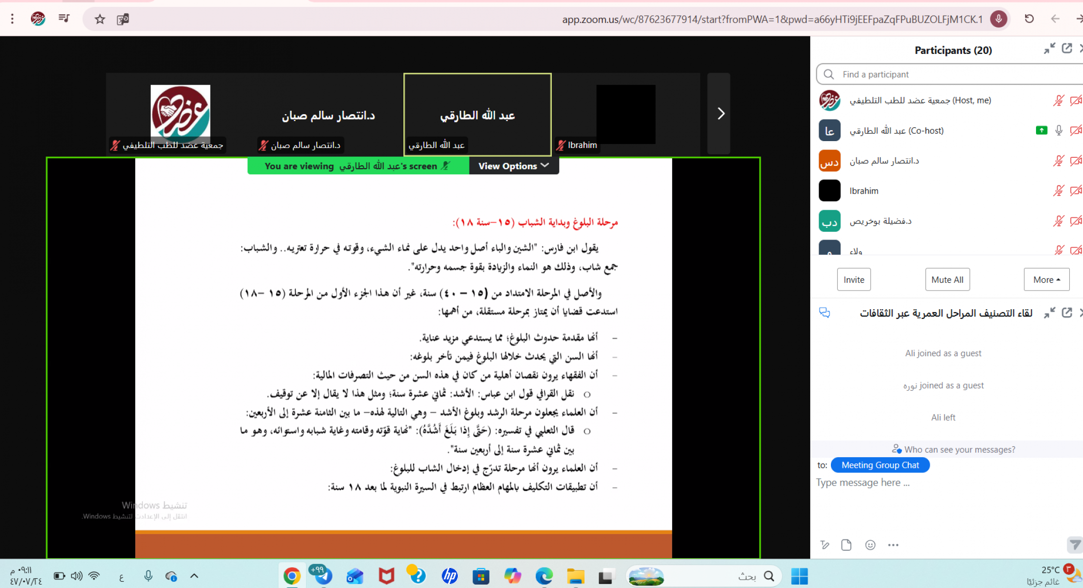This screenshot has height=588, width=1083.
Task: Pop out the Participants panel
Action: [1067, 49]
